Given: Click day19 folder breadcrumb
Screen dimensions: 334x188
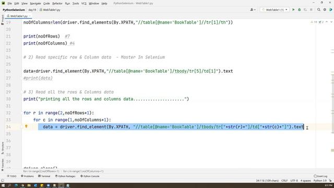Looking at the screenshot, I should click(32, 10).
